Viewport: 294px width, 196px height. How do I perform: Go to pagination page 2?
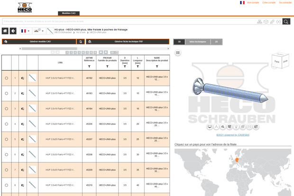67,53
